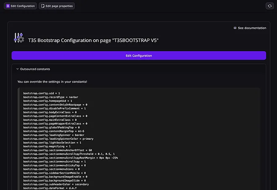Click the bootstrap.config.uid = 1 line

(42, 93)
